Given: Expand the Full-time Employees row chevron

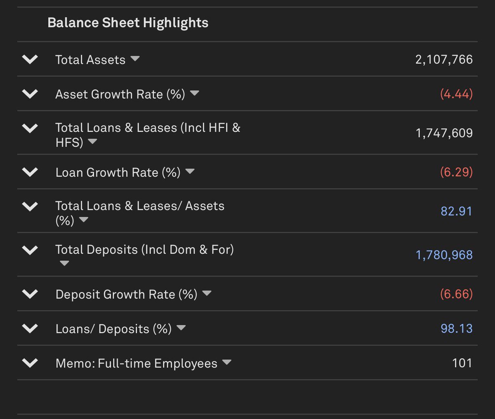Looking at the screenshot, I should pyautogui.click(x=30, y=363).
